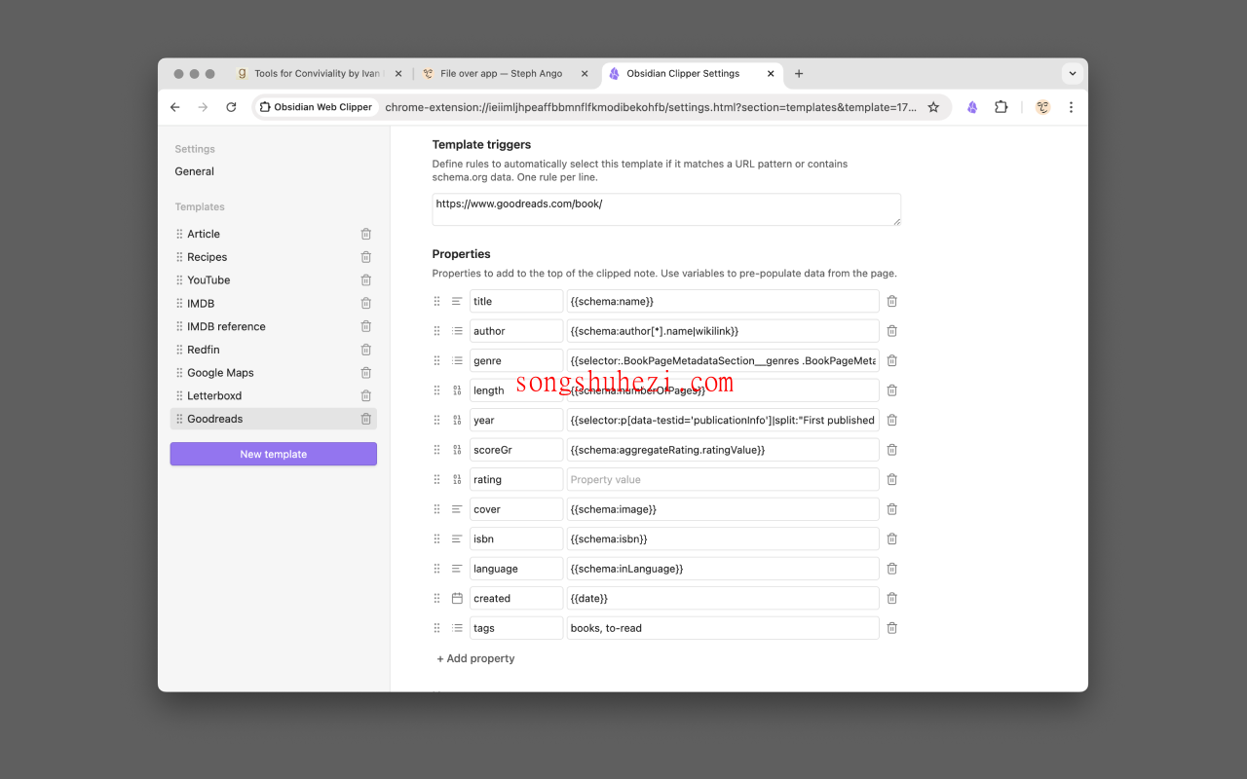Remove the tags property
Image resolution: width=1247 pixels, height=779 pixels.
click(x=891, y=628)
